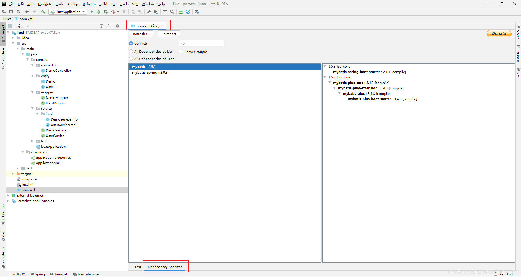The width and height of the screenshot is (521, 277).
Task: Expand External Libraries node
Action: click(x=8, y=195)
